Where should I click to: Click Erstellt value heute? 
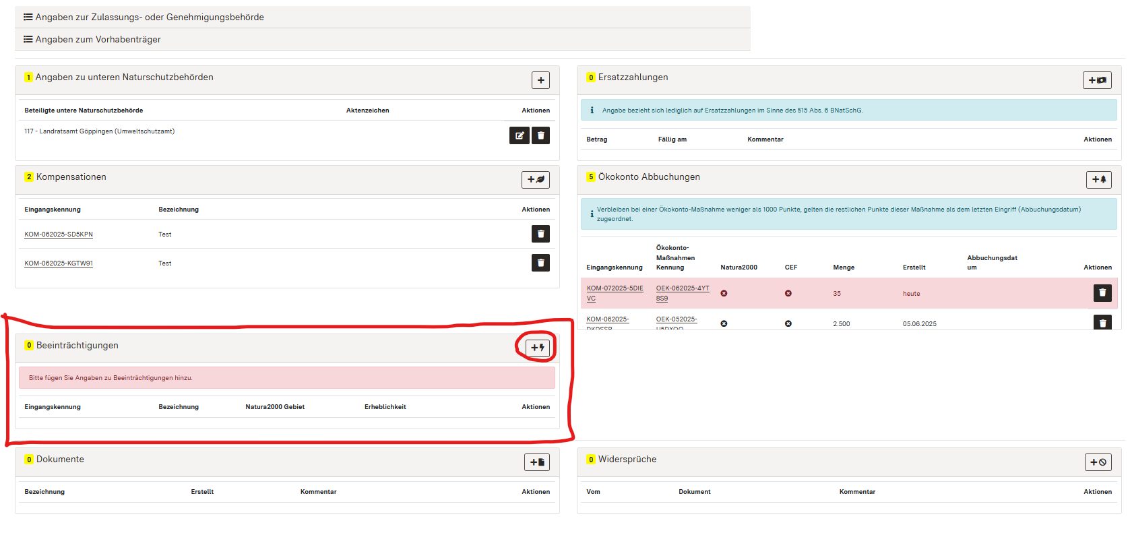(912, 294)
